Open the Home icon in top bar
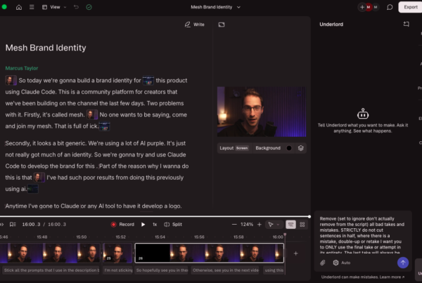This screenshot has height=283, width=422. (19, 7)
